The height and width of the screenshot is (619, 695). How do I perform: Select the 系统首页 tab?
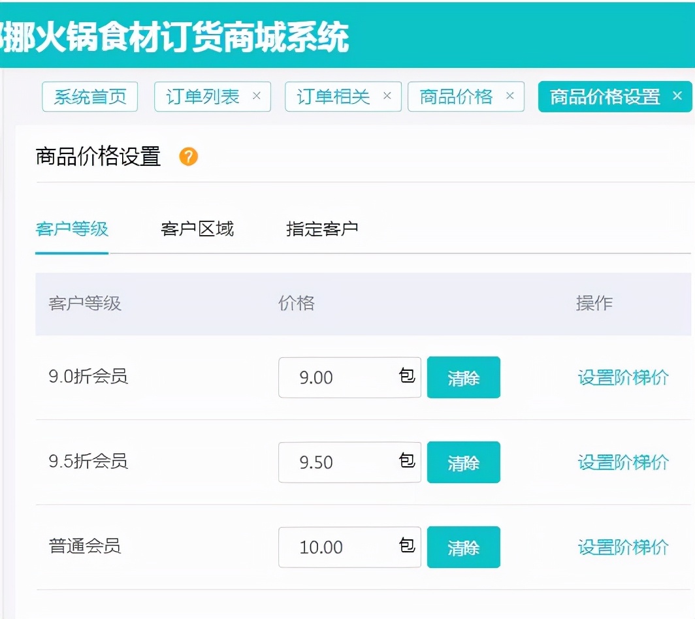click(89, 96)
